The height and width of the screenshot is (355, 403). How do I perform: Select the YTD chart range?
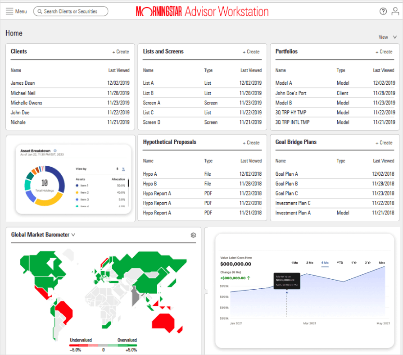click(x=340, y=263)
